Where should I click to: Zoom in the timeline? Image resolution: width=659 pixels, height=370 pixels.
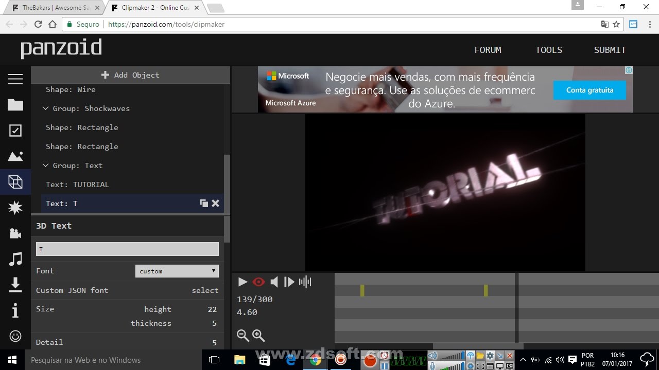[258, 336]
